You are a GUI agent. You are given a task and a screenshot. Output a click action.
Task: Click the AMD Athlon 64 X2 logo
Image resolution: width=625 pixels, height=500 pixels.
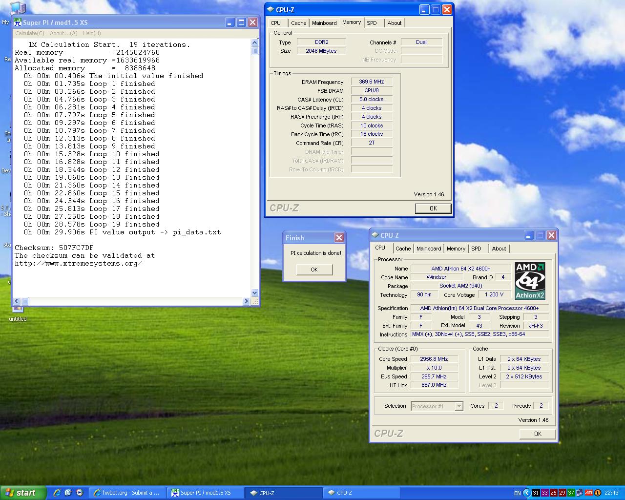530,281
